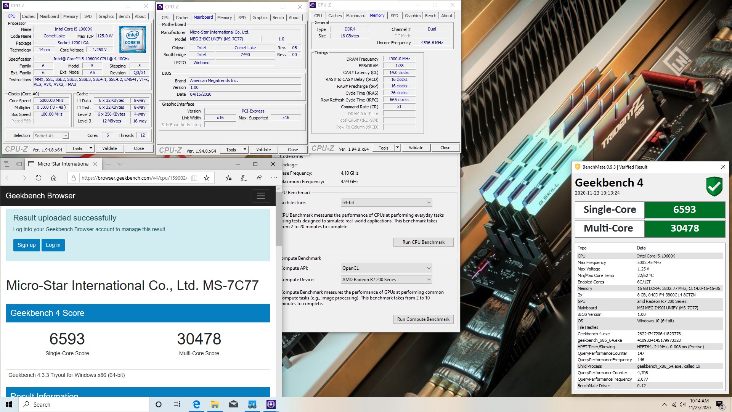Refresh the Geekbench Browser page

pyautogui.click(x=39, y=178)
